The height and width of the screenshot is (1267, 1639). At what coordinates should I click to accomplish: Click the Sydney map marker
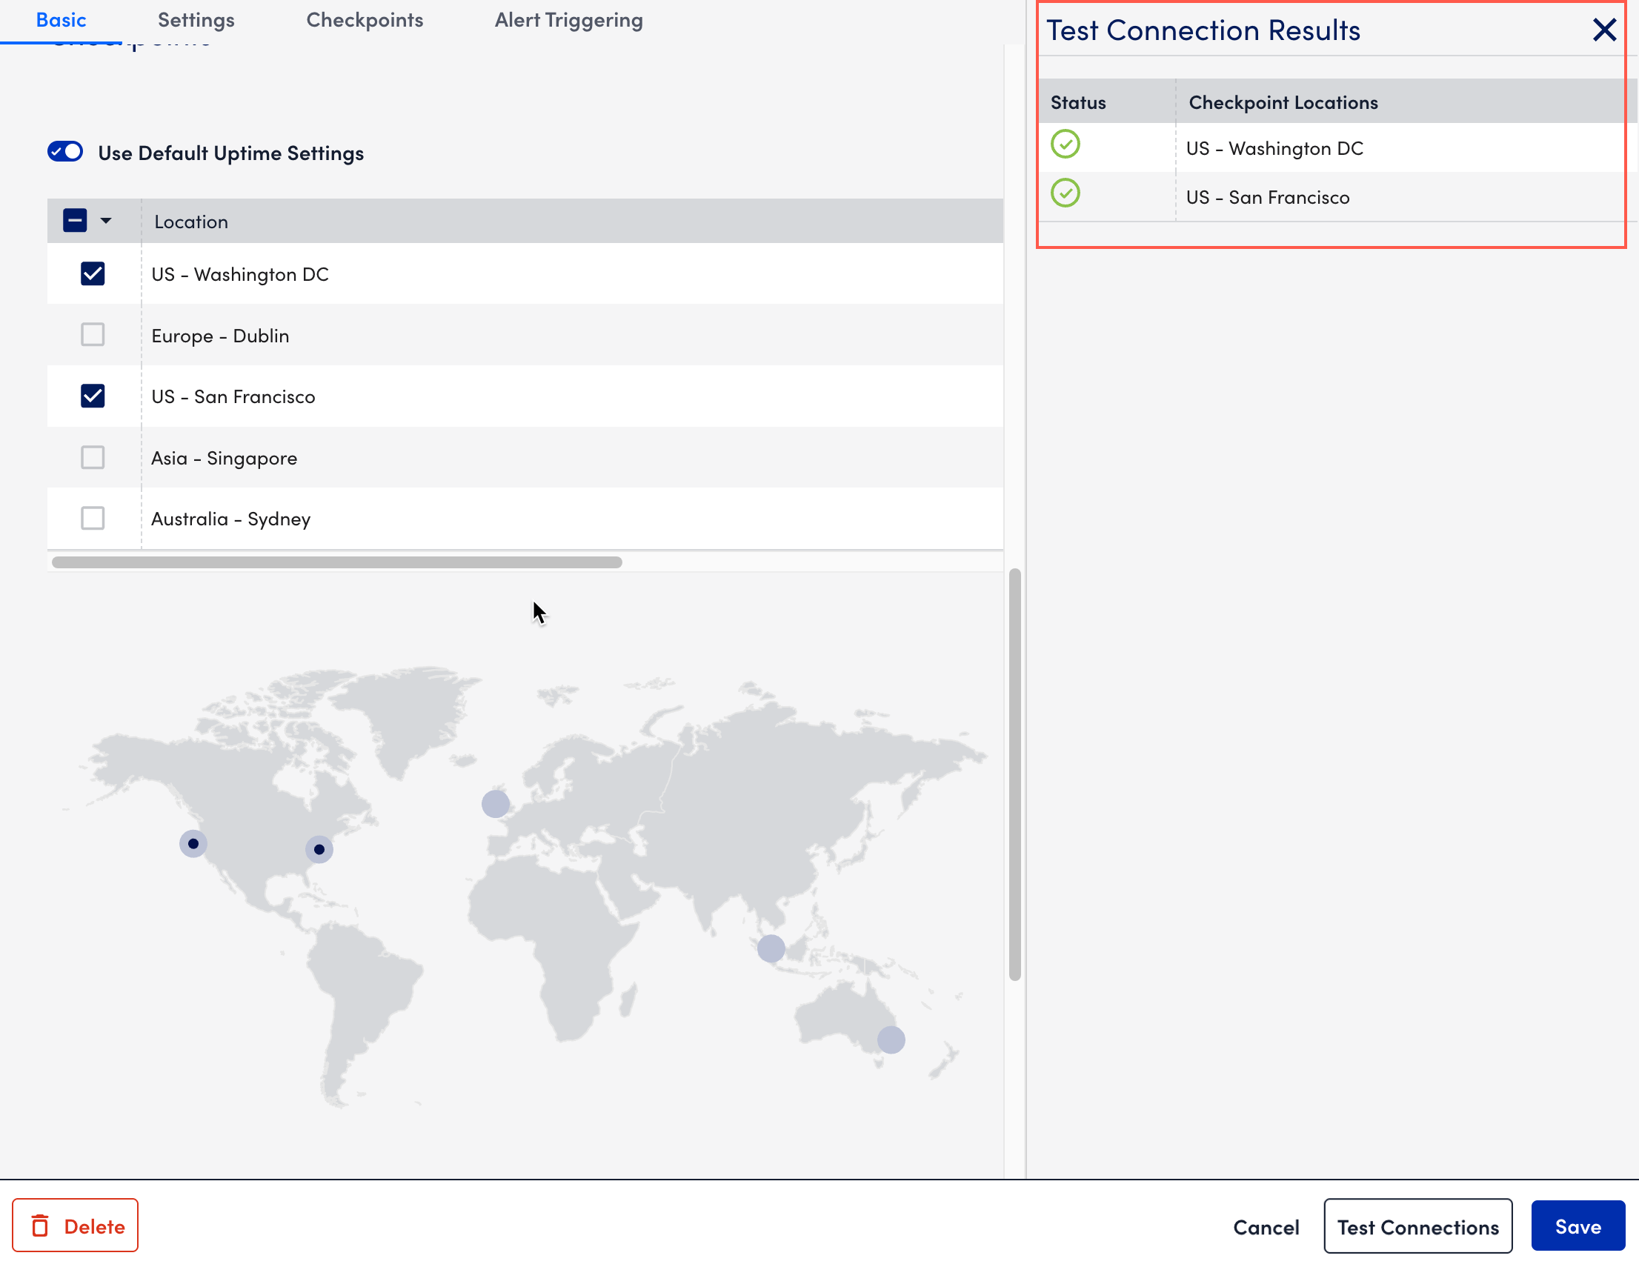tap(891, 1040)
